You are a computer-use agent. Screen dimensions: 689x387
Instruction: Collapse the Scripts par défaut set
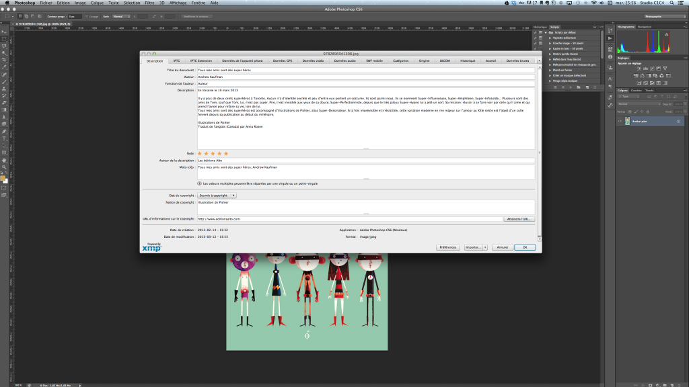(546, 32)
